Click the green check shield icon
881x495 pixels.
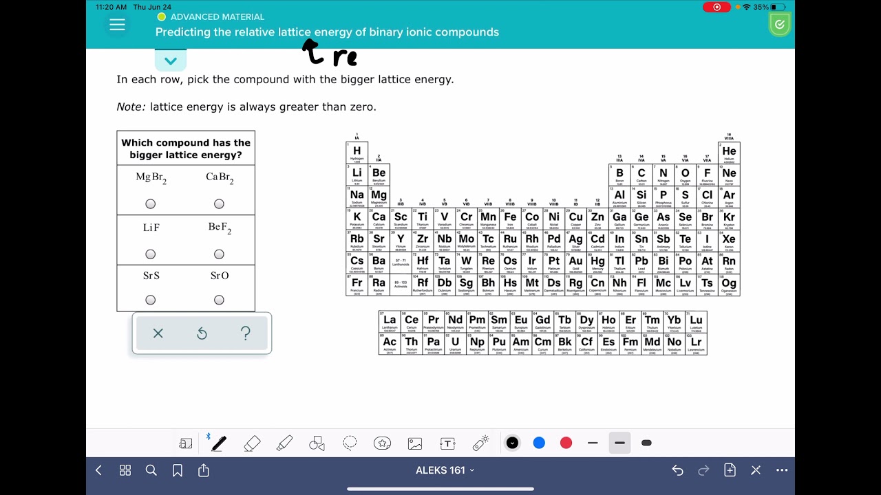pyautogui.click(x=779, y=25)
